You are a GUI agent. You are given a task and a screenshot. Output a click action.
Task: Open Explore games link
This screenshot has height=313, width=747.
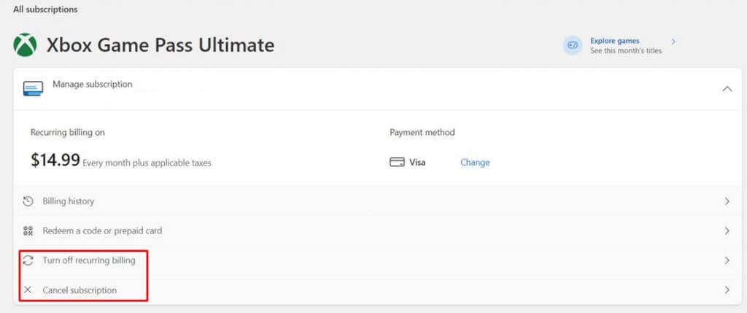tap(614, 41)
